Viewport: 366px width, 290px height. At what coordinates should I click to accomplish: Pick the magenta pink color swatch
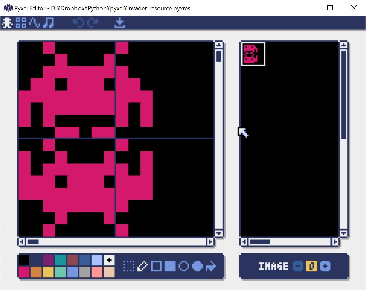tap(24, 272)
